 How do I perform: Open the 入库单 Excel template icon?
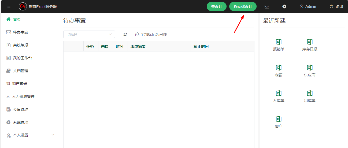click(279, 94)
